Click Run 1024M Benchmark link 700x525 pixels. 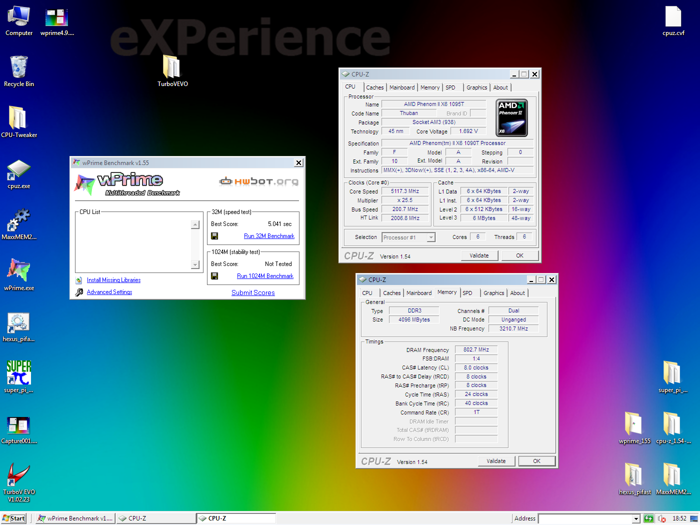point(265,276)
